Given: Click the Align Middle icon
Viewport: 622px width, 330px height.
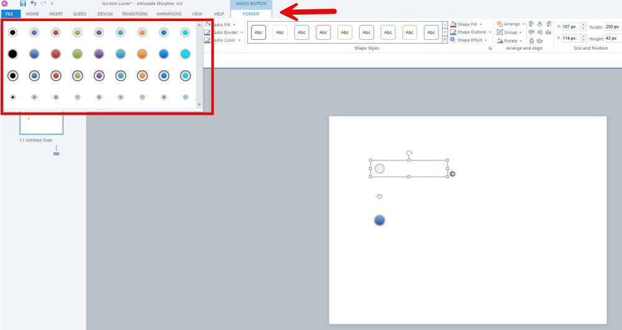Looking at the screenshot, I should click(540, 32).
